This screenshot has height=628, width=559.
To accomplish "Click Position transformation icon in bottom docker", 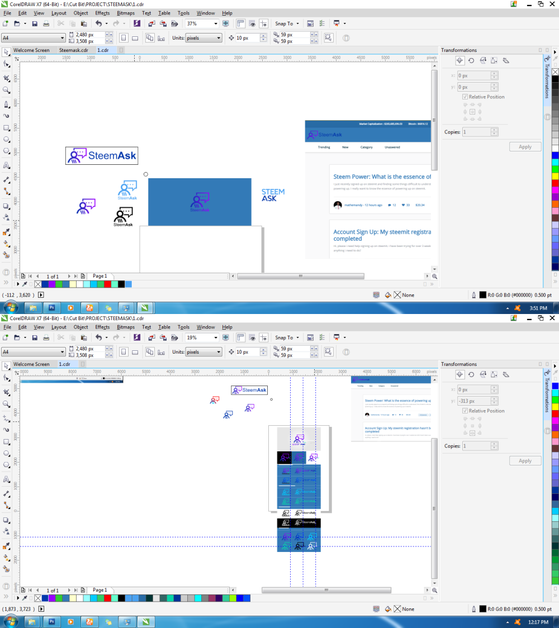I will tap(459, 374).
